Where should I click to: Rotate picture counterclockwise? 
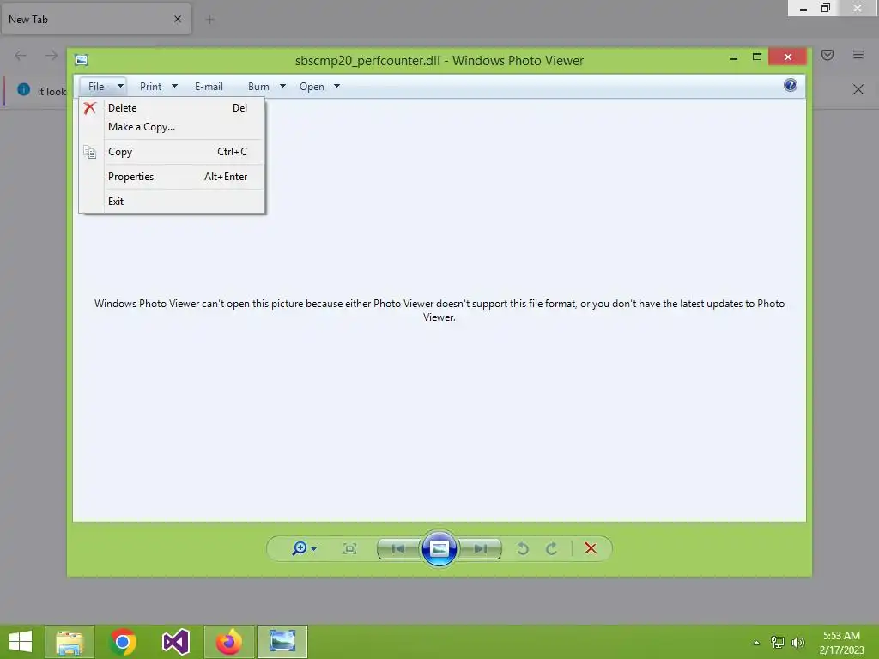coord(523,548)
